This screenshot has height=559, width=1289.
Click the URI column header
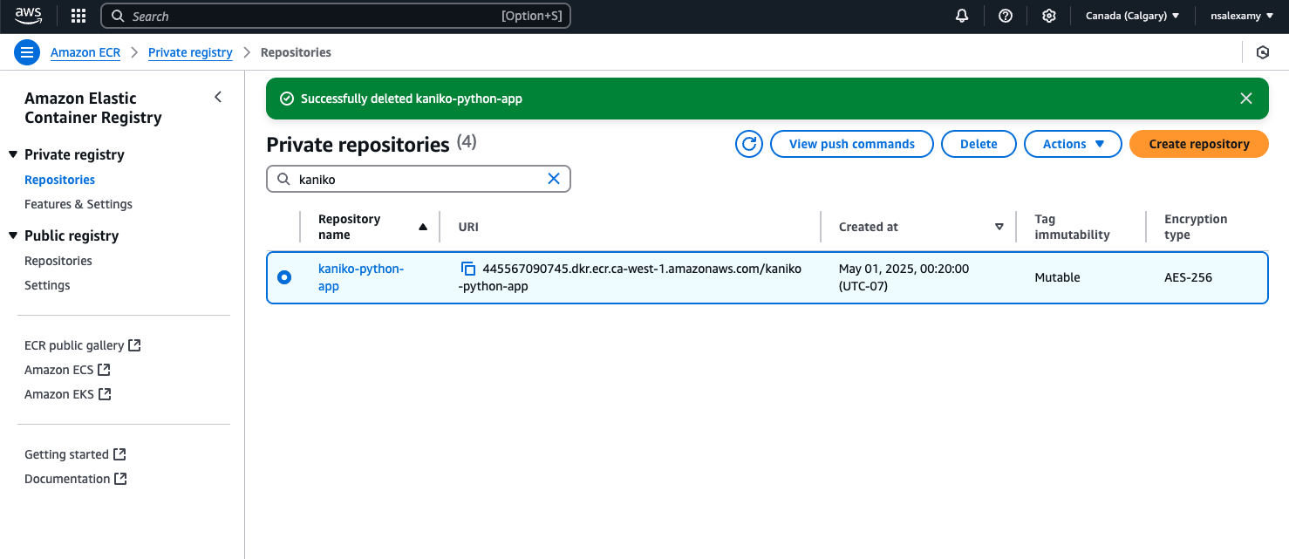tap(468, 227)
